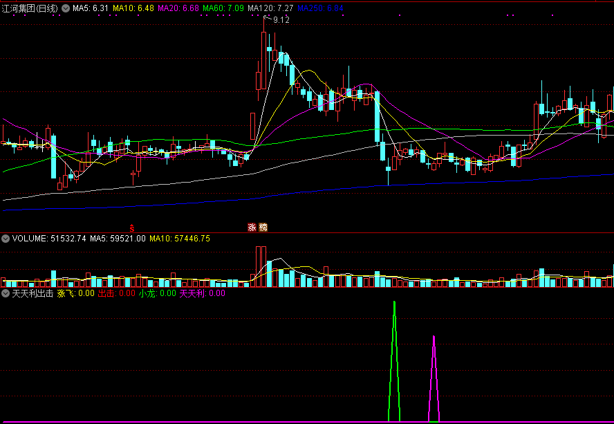Image resolution: width=614 pixels, height=424 pixels.
Task: Click the MA10: 6.48 label
Action: point(133,8)
